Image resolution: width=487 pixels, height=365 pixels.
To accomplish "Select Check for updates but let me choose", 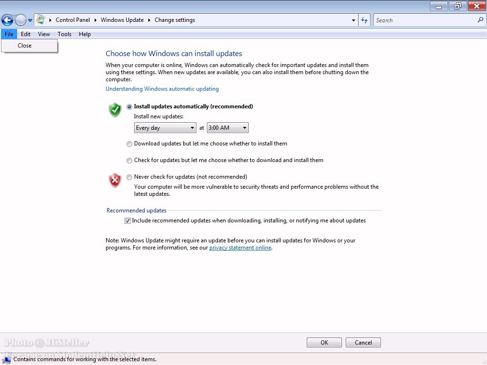I will [129, 161].
